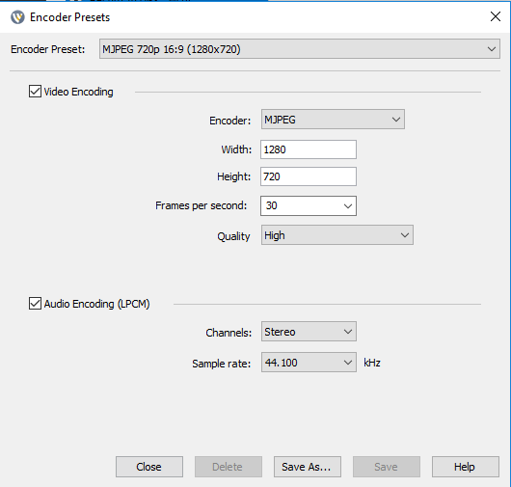Viewport: 511px width, 487px height.
Task: Open the Encoder Preset dropdown
Action: (300, 49)
